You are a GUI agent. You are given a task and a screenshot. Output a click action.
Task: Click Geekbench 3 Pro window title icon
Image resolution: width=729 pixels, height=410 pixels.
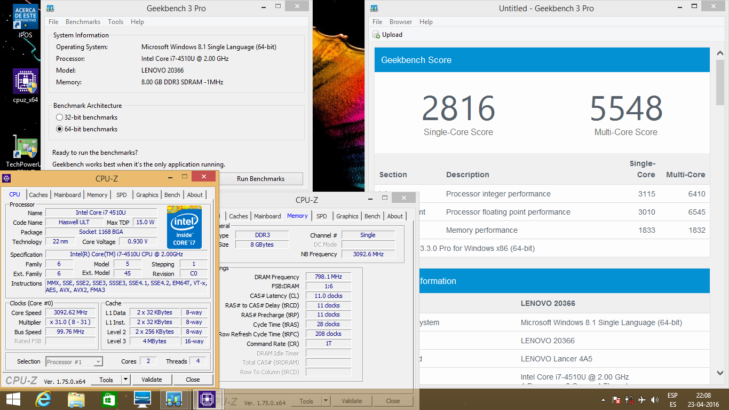50,8
